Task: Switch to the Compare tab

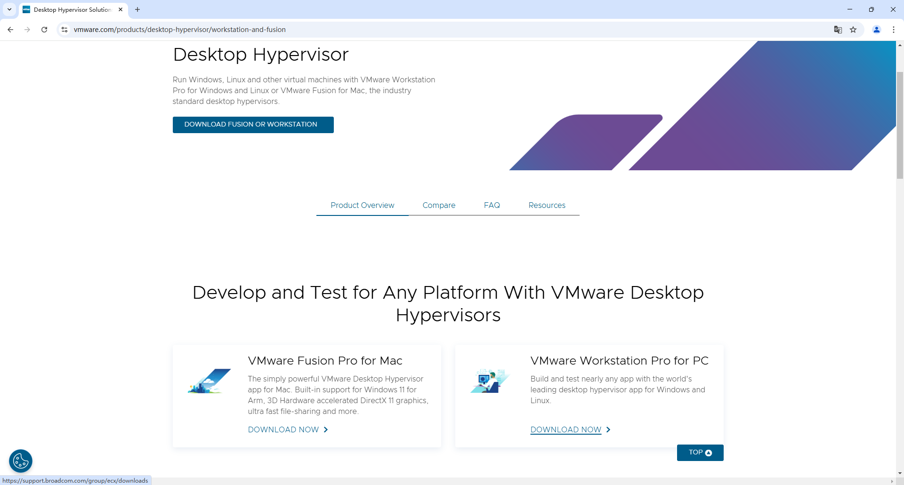Action: (x=439, y=206)
